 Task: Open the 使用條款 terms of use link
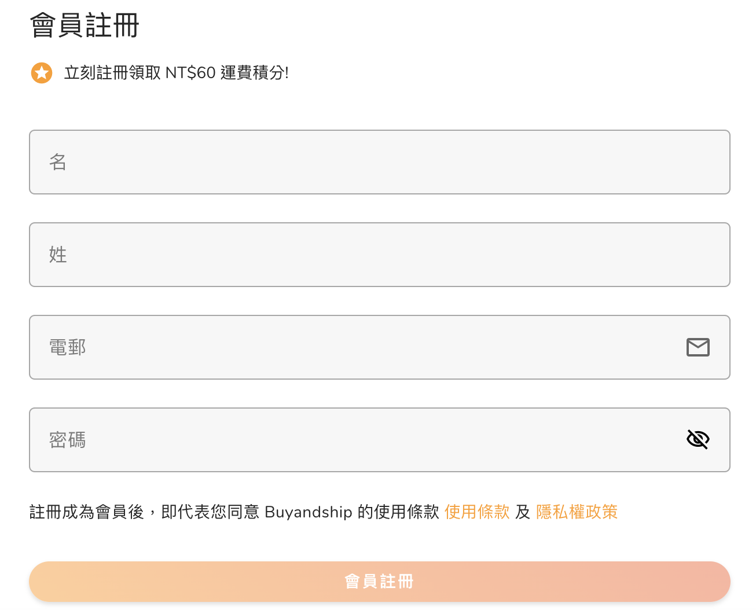(x=477, y=512)
